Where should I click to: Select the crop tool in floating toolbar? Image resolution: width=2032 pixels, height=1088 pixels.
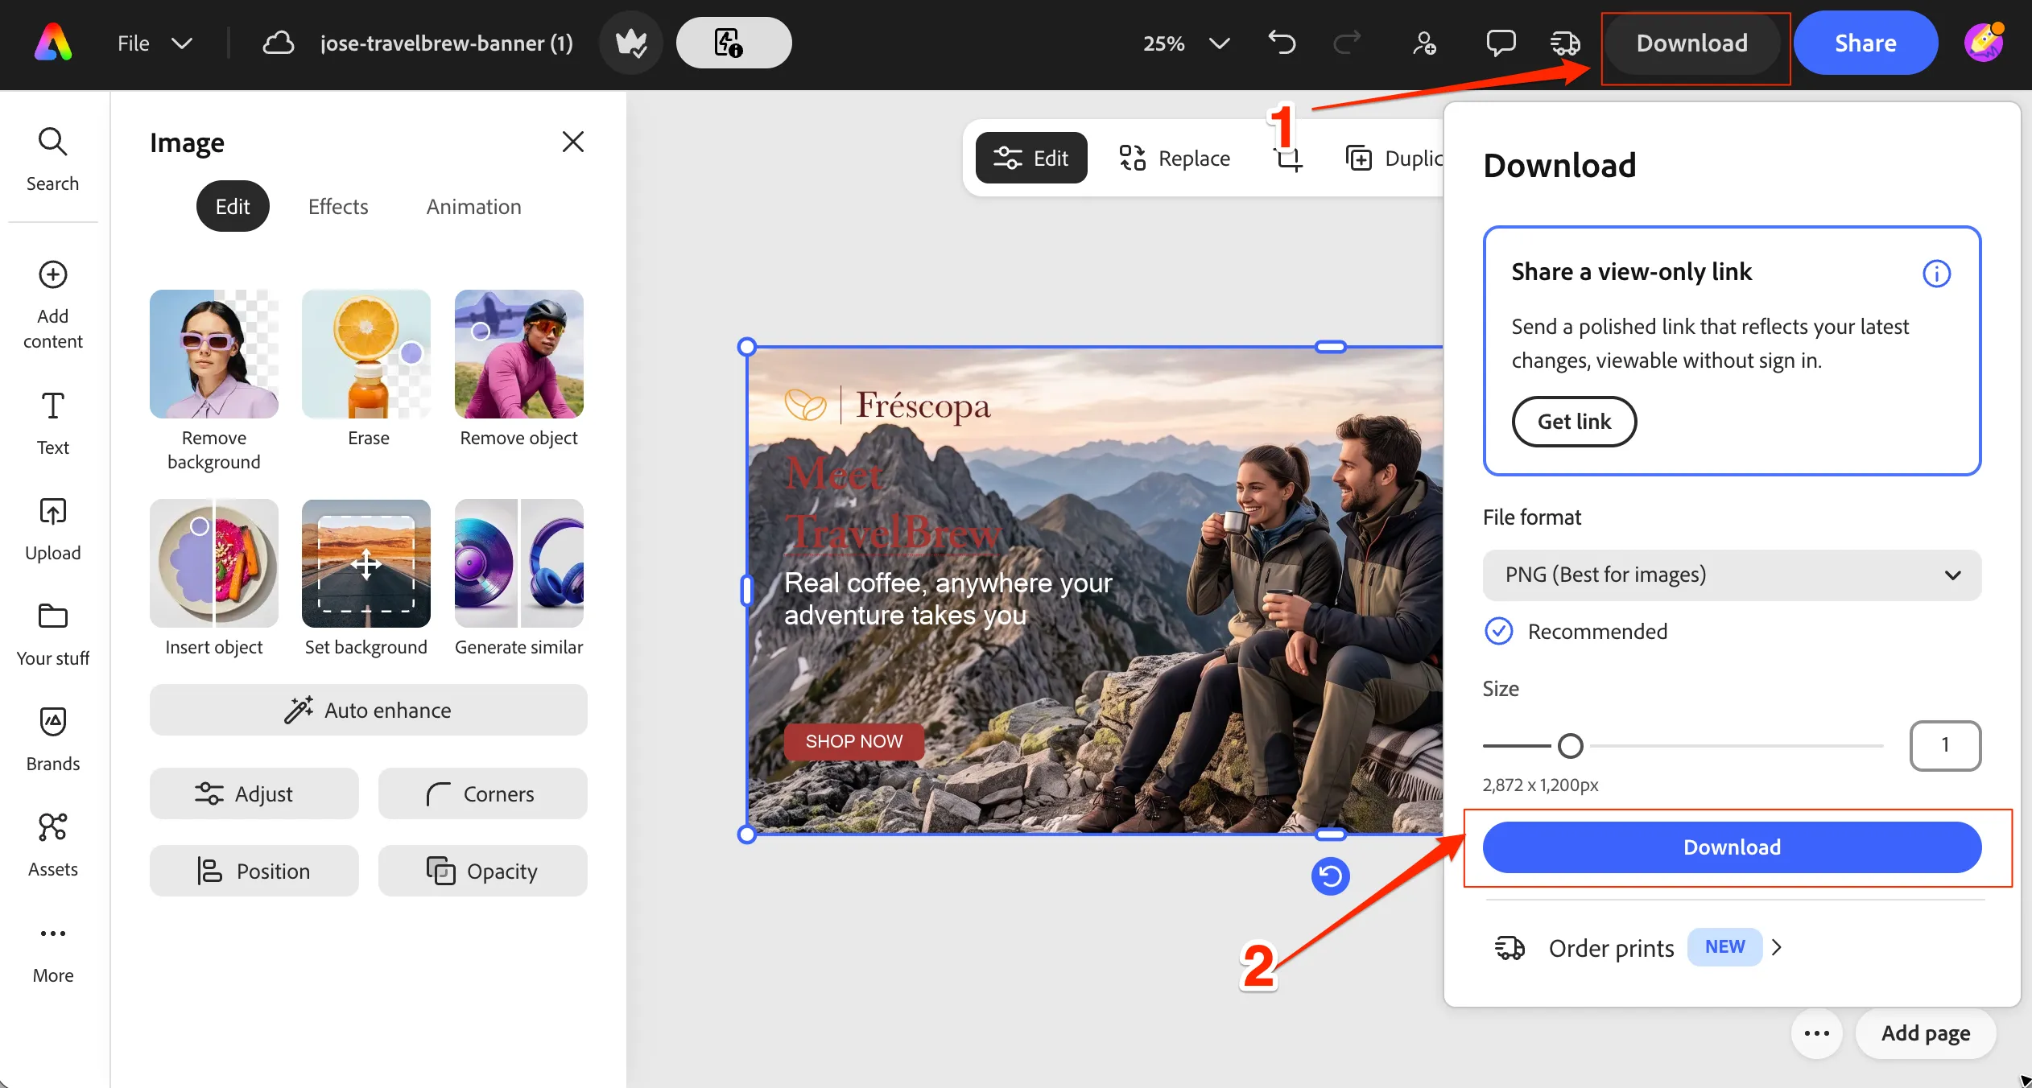[1289, 159]
